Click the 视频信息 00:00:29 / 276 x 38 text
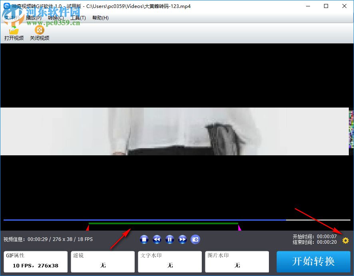 [48, 239]
